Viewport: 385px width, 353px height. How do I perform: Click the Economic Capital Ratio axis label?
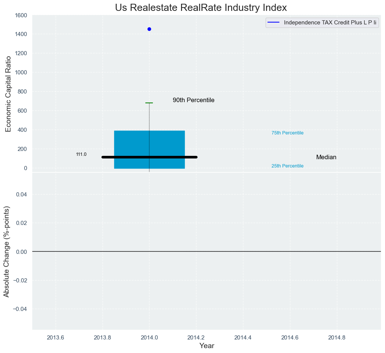click(8, 92)
